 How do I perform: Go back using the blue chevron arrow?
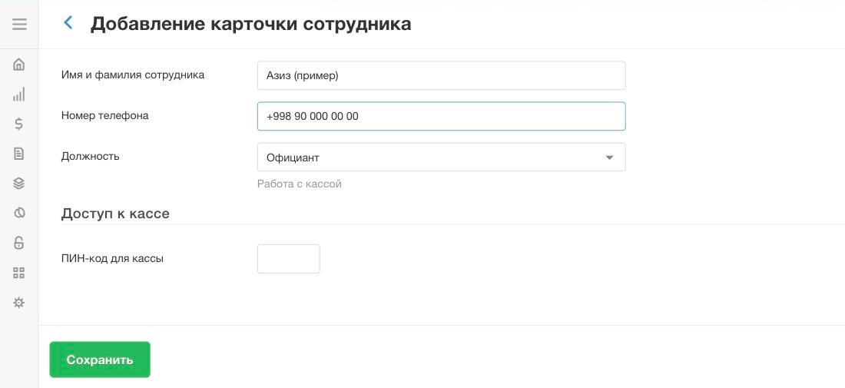(x=68, y=22)
